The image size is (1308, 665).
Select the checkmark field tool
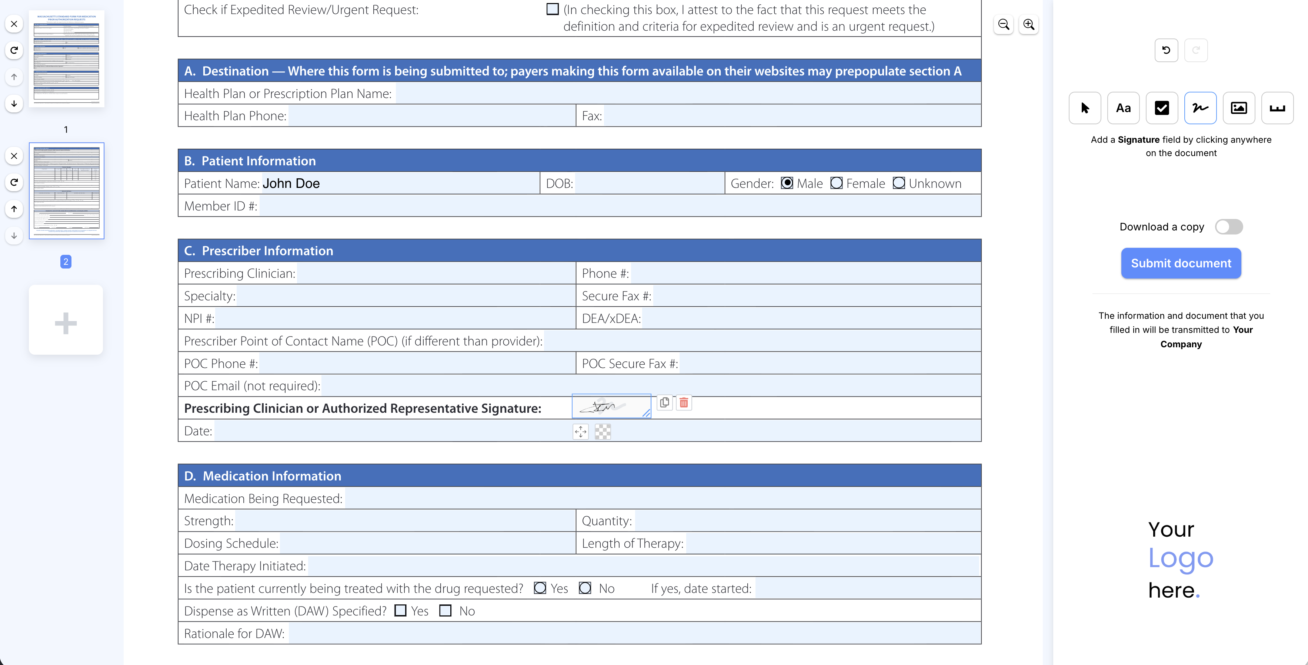1162,108
